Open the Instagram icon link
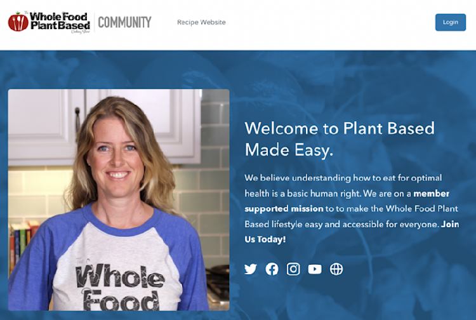The height and width of the screenshot is (320, 476). [293, 269]
